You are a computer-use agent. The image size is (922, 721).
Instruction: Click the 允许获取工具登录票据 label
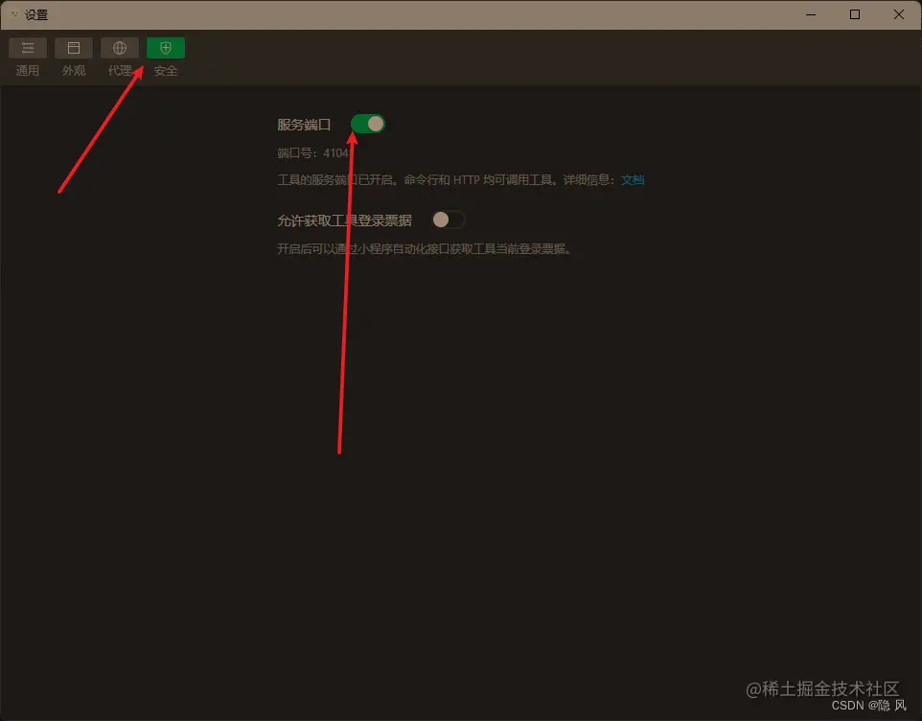point(345,221)
